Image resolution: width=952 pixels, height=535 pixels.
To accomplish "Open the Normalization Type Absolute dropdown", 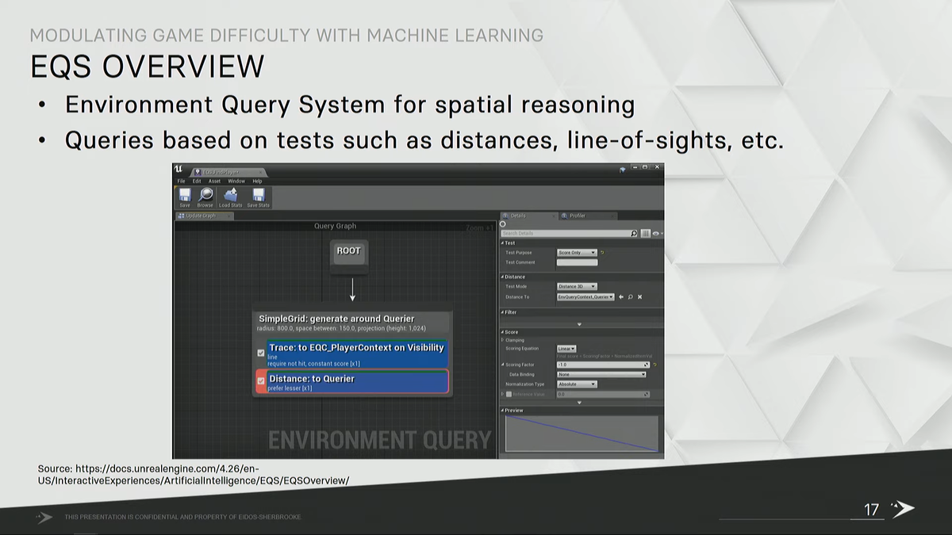I will 577,384.
